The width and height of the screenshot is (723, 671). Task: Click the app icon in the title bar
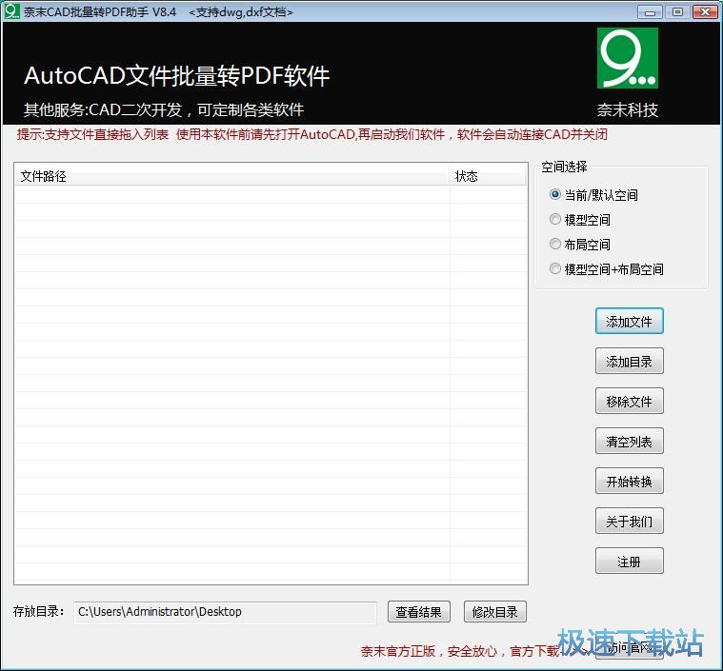click(x=11, y=11)
